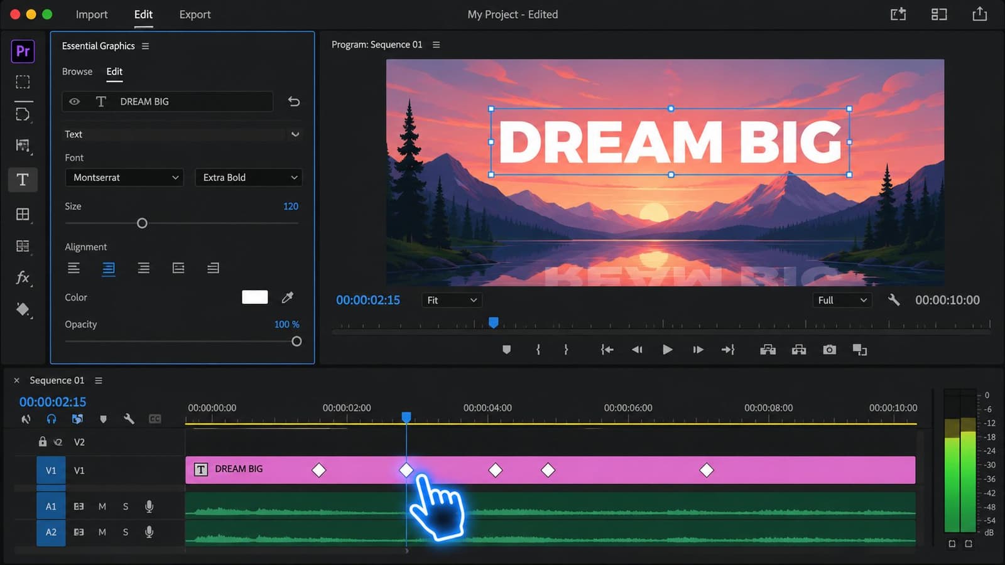Mark Out point with the right brace
This screenshot has height=565, width=1005.
(566, 350)
